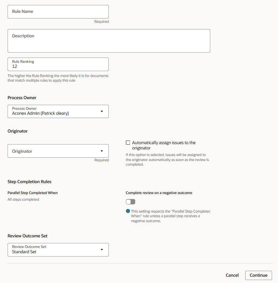Focus the Description text area
This screenshot has height=283, width=278.
click(109, 41)
